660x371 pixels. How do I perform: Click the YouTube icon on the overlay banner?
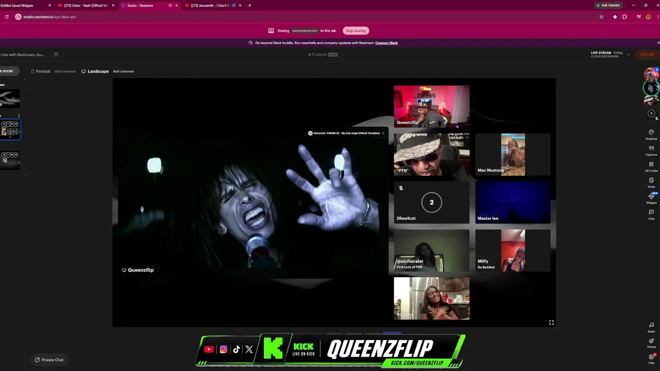tap(209, 349)
